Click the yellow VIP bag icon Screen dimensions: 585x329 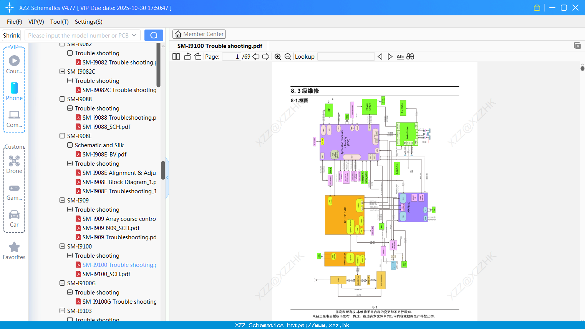pyautogui.click(x=537, y=8)
